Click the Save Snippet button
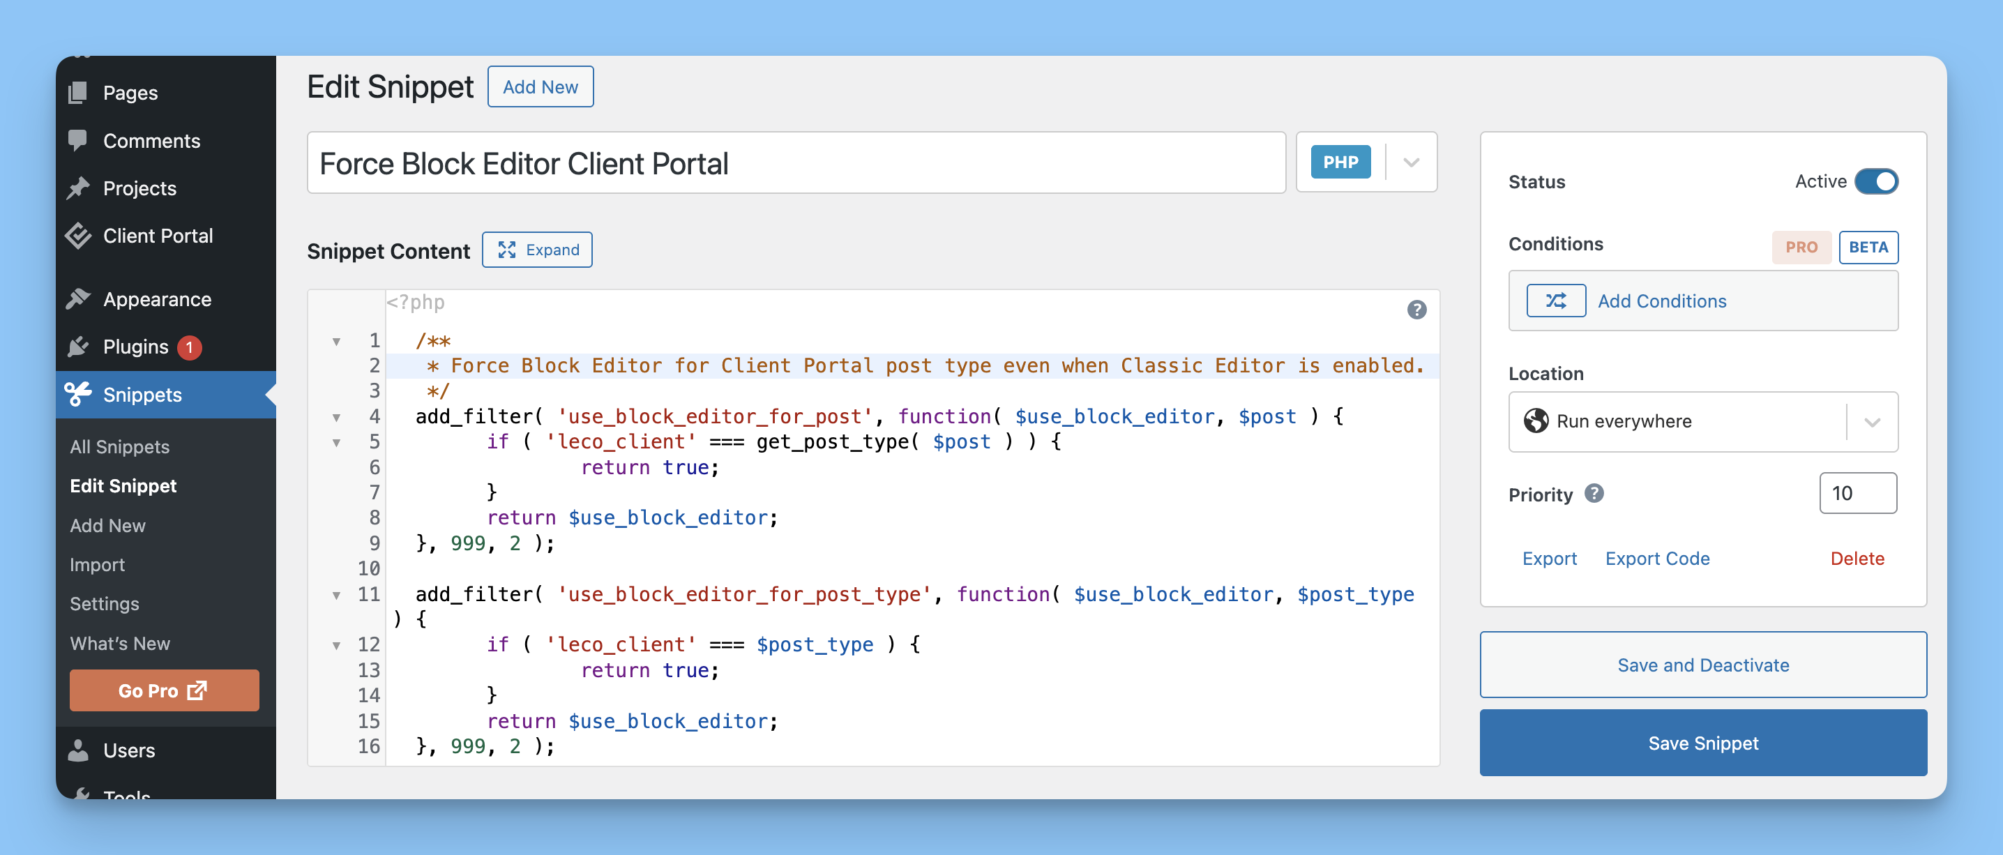The image size is (2003, 855). [1703, 743]
